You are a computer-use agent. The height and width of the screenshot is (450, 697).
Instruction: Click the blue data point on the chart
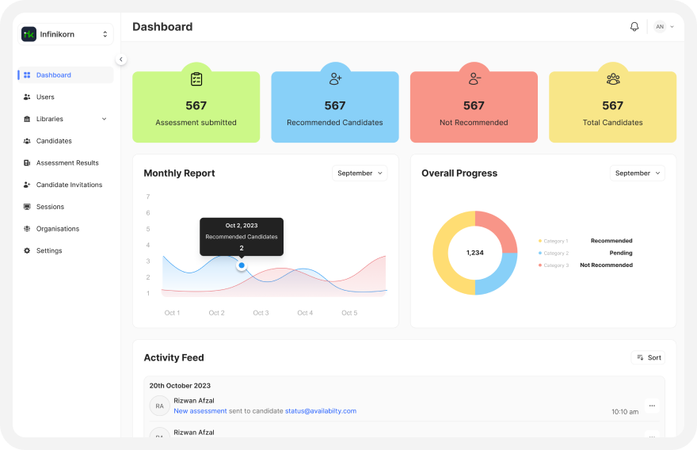tap(242, 265)
